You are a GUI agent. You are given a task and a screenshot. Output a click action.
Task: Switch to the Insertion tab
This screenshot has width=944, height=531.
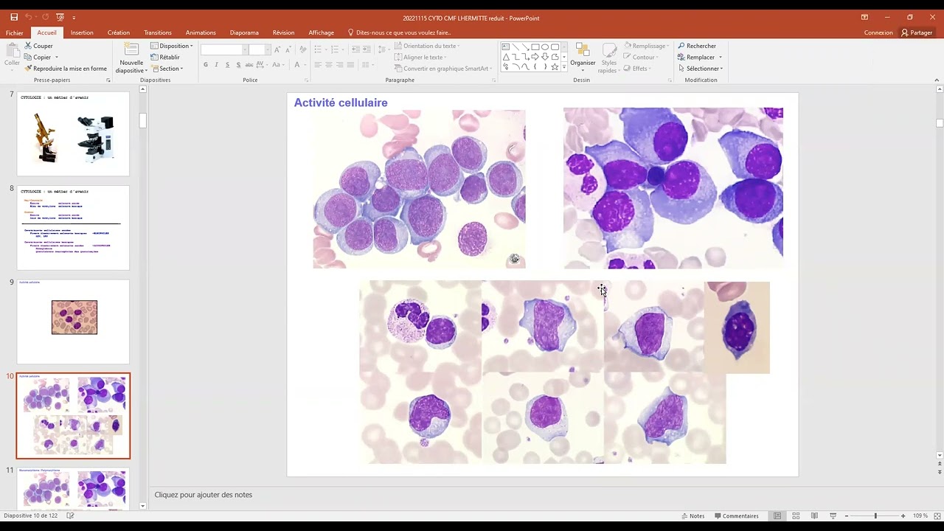82,32
